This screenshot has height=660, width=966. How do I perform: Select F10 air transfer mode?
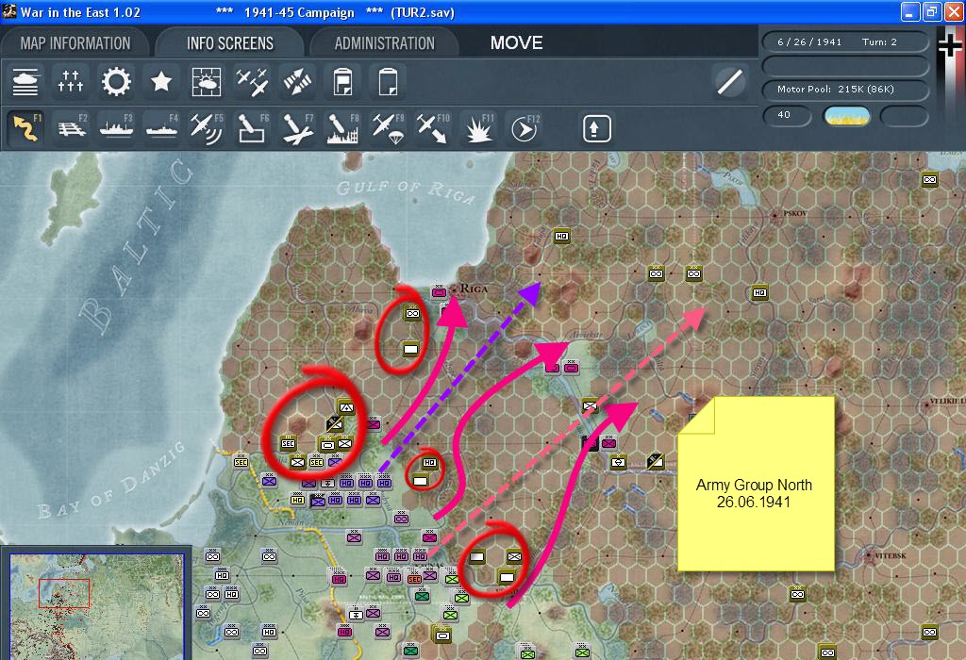tap(432, 128)
